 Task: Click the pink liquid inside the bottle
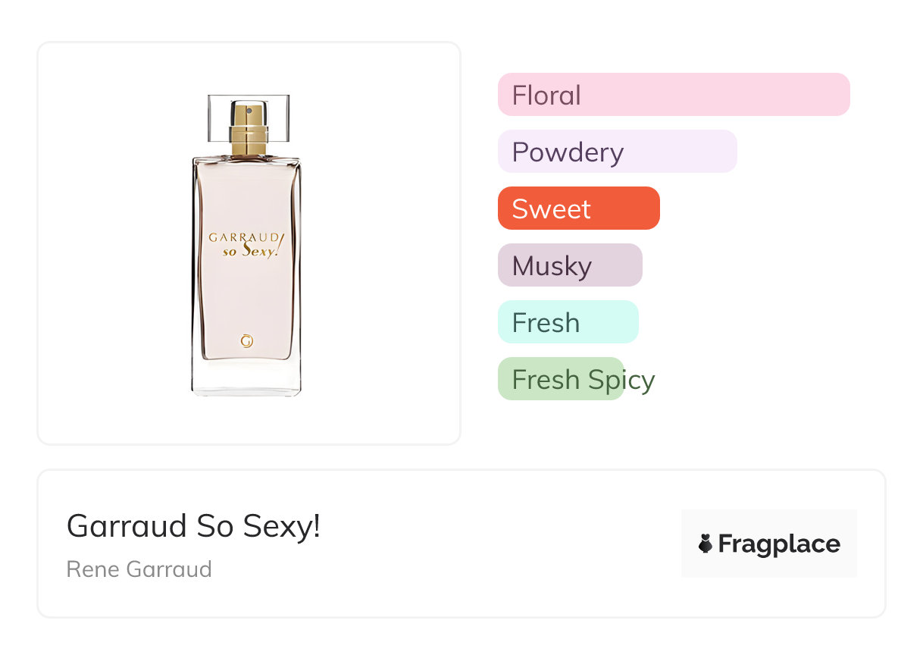246,296
